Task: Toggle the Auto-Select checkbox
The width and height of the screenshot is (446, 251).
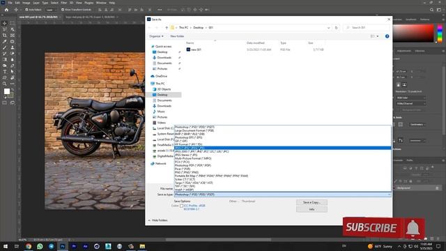Action: pyautogui.click(x=26, y=10)
